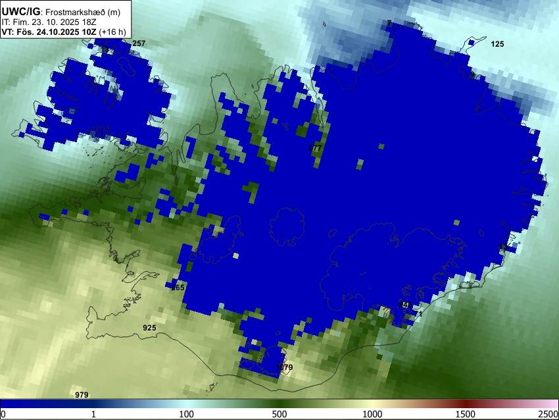Select the station value "677" on the map
This screenshot has width=559, height=420.
pyautogui.click(x=315, y=147)
